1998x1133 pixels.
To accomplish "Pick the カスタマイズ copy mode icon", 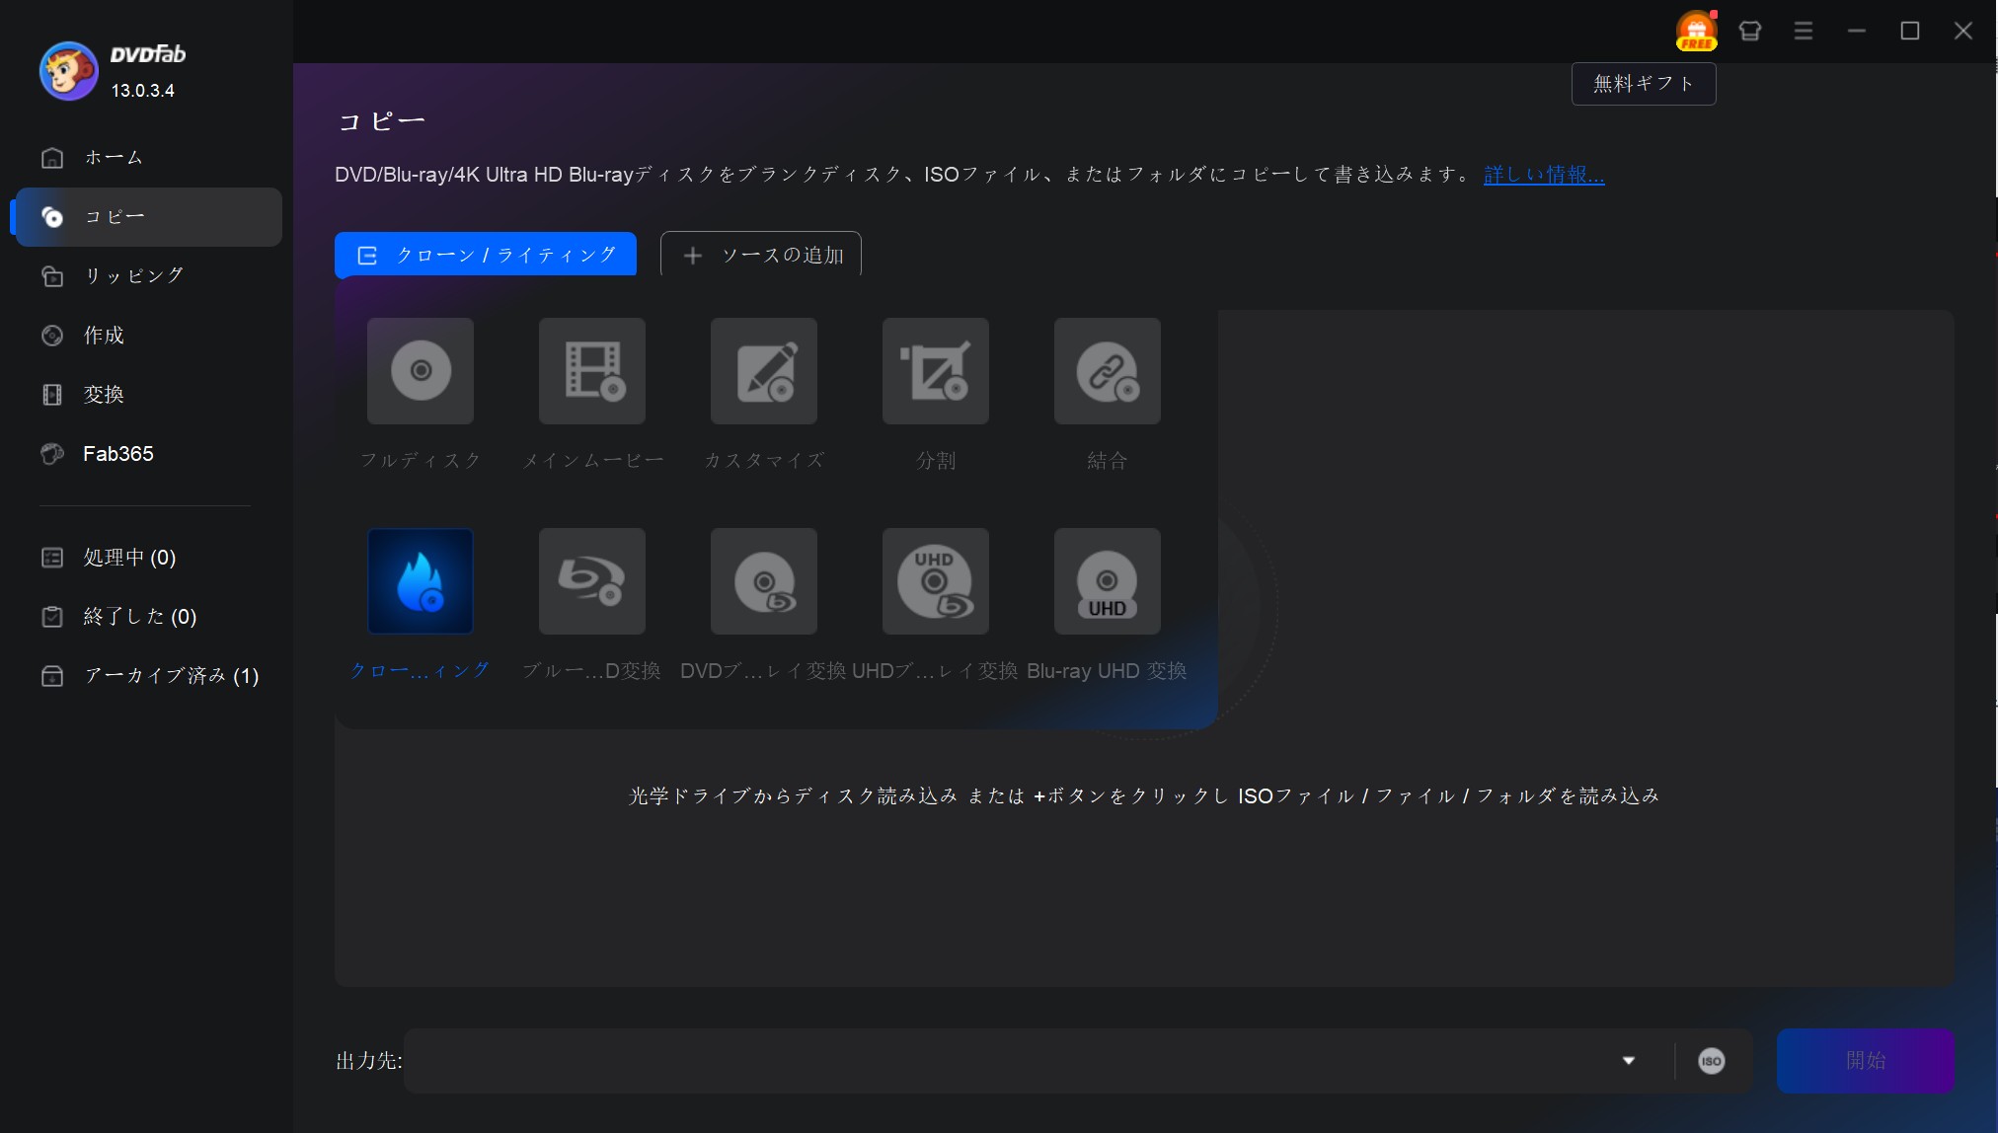I will point(764,371).
